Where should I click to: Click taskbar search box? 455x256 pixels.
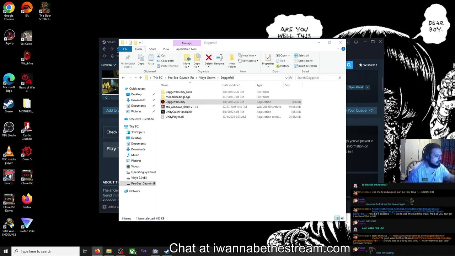pyautogui.click(x=45, y=251)
